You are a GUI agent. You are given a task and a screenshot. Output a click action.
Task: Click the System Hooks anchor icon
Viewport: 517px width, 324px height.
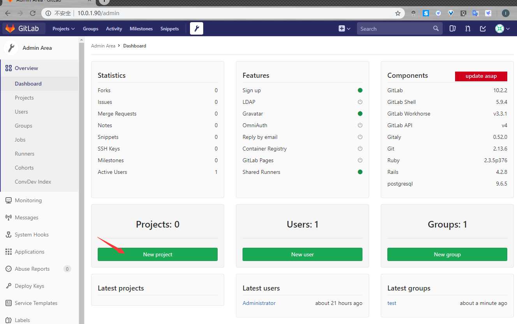coord(9,235)
